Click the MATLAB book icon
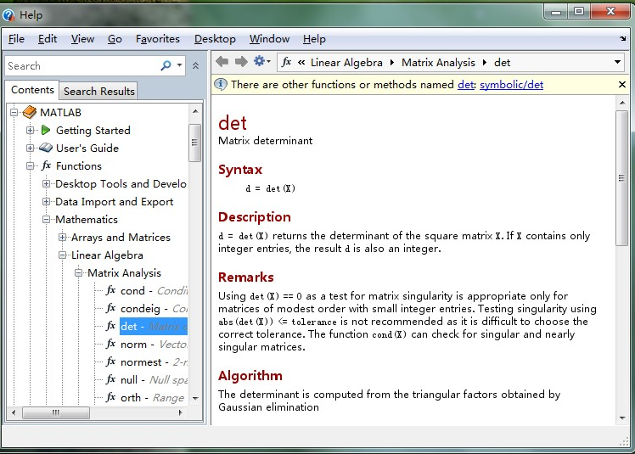635x454 pixels. tap(30, 112)
